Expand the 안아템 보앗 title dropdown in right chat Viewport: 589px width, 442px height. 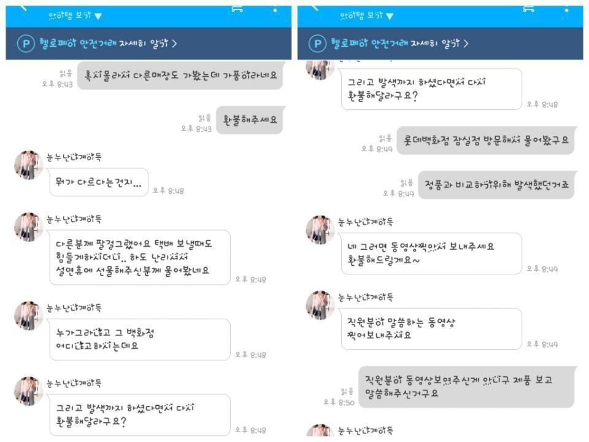pyautogui.click(x=367, y=16)
